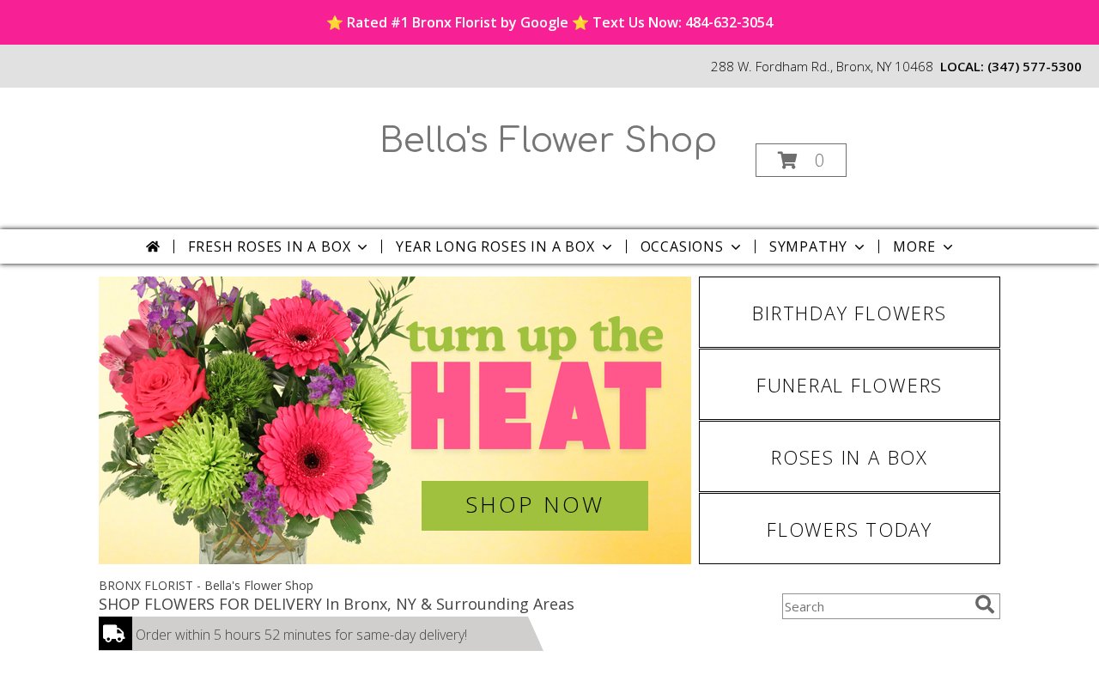Open the Sympathy menu

tap(817, 246)
